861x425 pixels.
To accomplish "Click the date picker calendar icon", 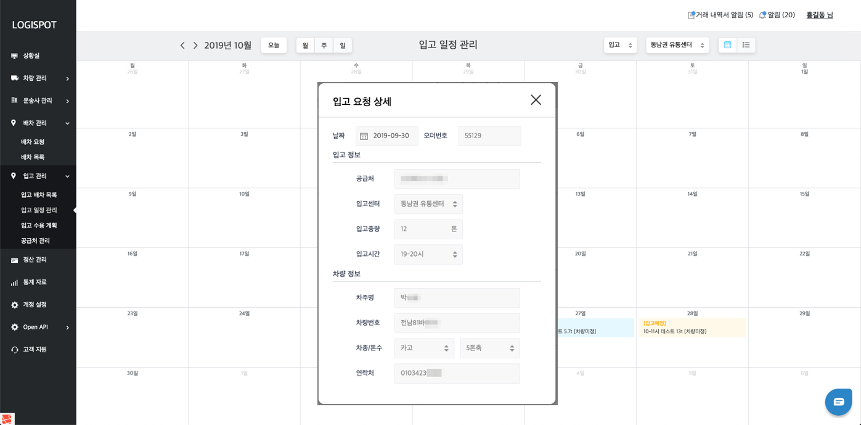I will [364, 136].
